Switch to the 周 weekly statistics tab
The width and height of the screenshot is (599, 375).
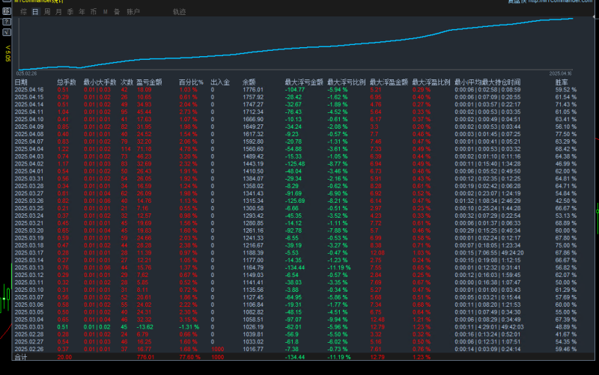pos(47,13)
